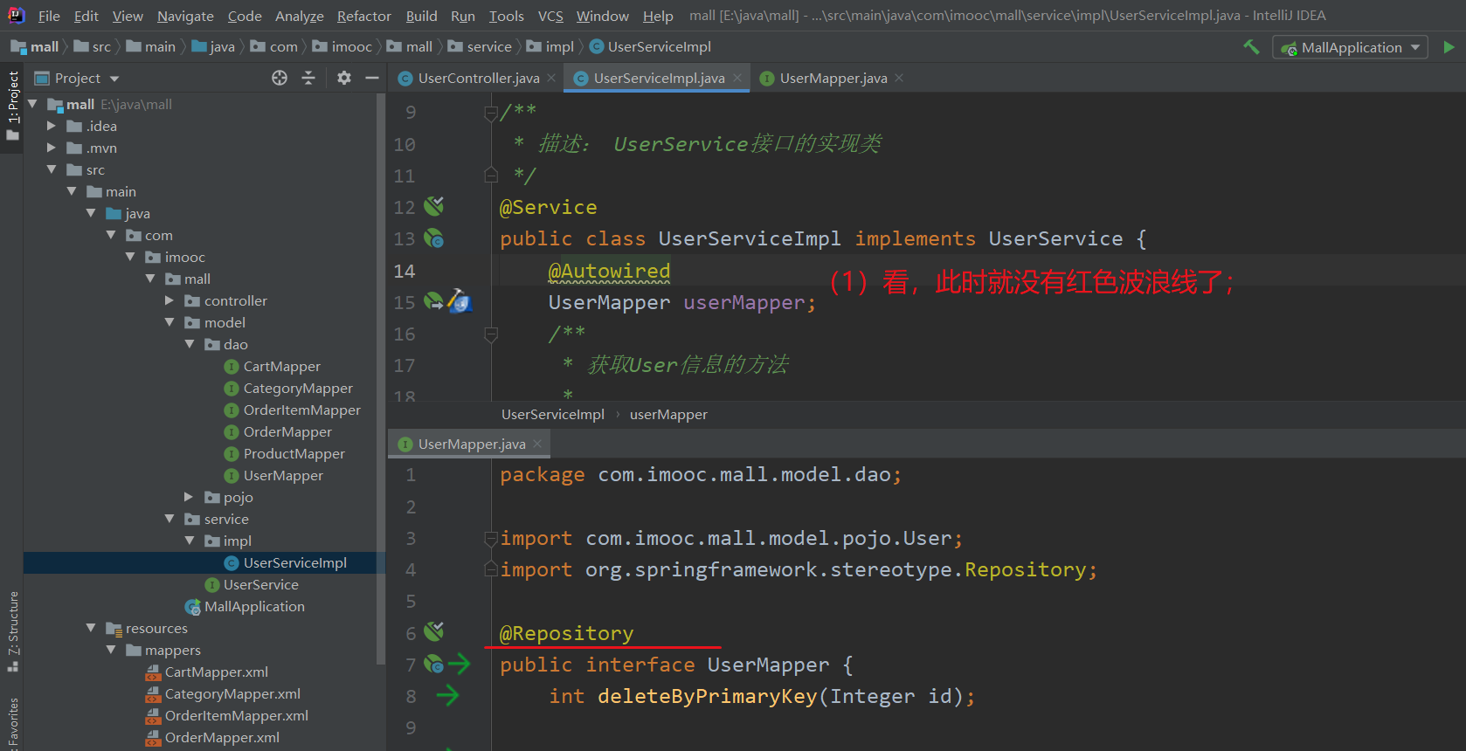The width and height of the screenshot is (1466, 751).
Task: Toggle import fold marker on line 3
Action: click(491, 539)
